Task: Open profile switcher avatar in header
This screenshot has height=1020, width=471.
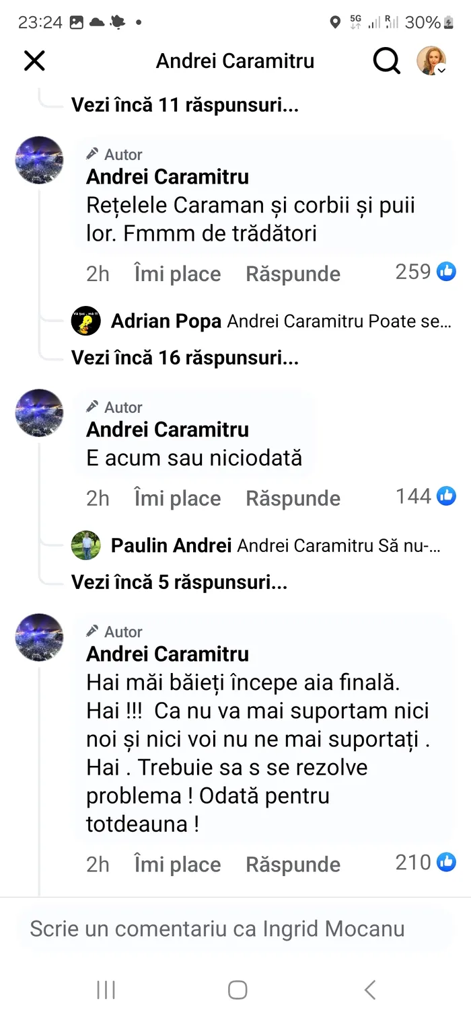Action: pyautogui.click(x=431, y=61)
